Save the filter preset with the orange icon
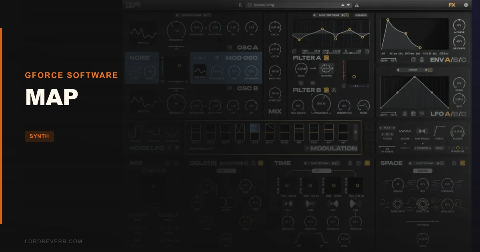480x252 pixels. click(x=346, y=15)
